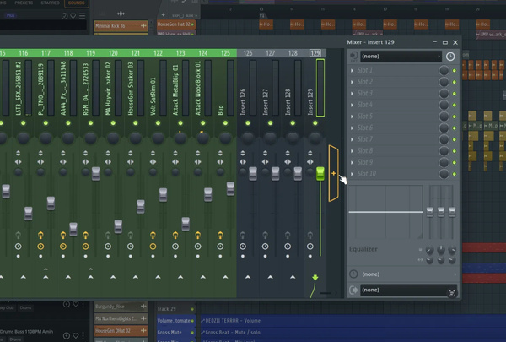Screen dimensions: 506x342
Task: Click the Insert 129 volume fader handle
Action: point(320,173)
